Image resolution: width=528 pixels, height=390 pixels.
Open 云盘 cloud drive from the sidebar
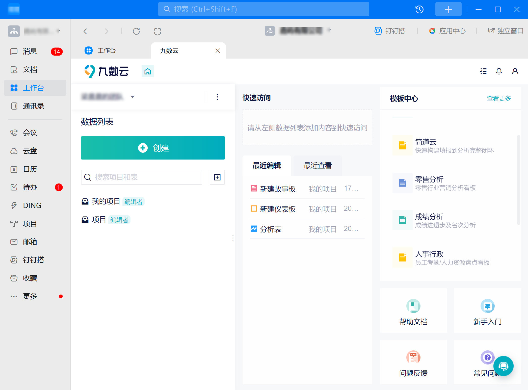30,151
